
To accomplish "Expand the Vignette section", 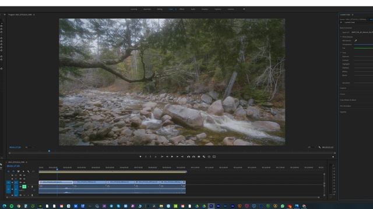I will (x=343, y=112).
